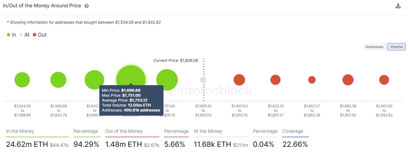Open the help tooltip question mark icon
408x158 pixels.
[x=86, y=5]
